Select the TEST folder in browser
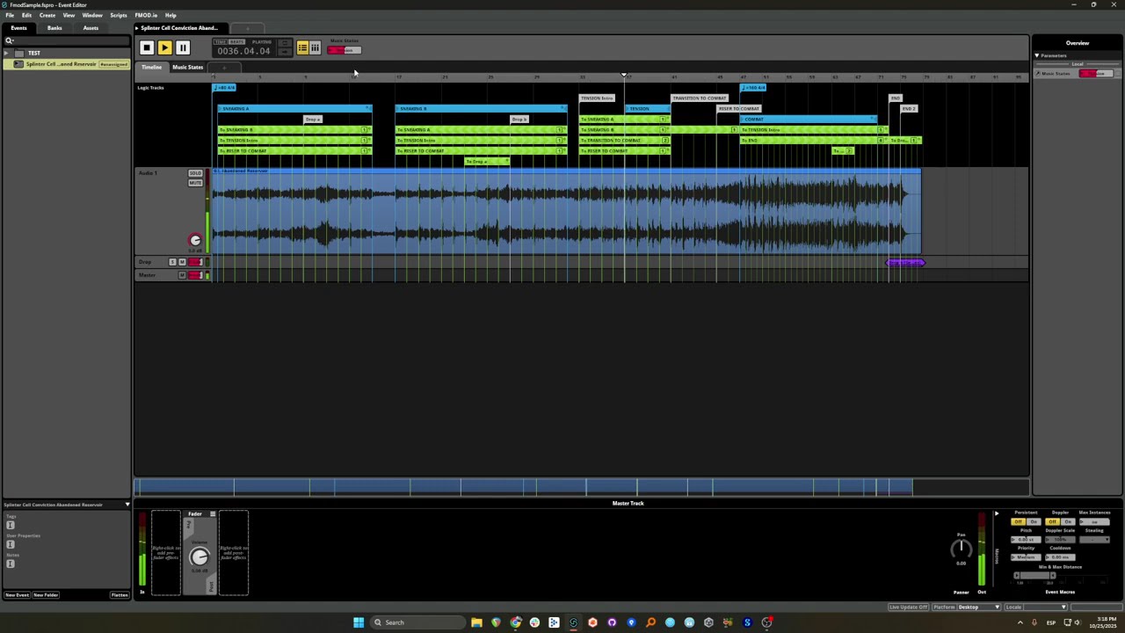Image resolution: width=1125 pixels, height=633 pixels. 34,53
